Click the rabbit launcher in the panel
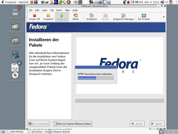The image size is (178, 134). (x=52, y=2)
